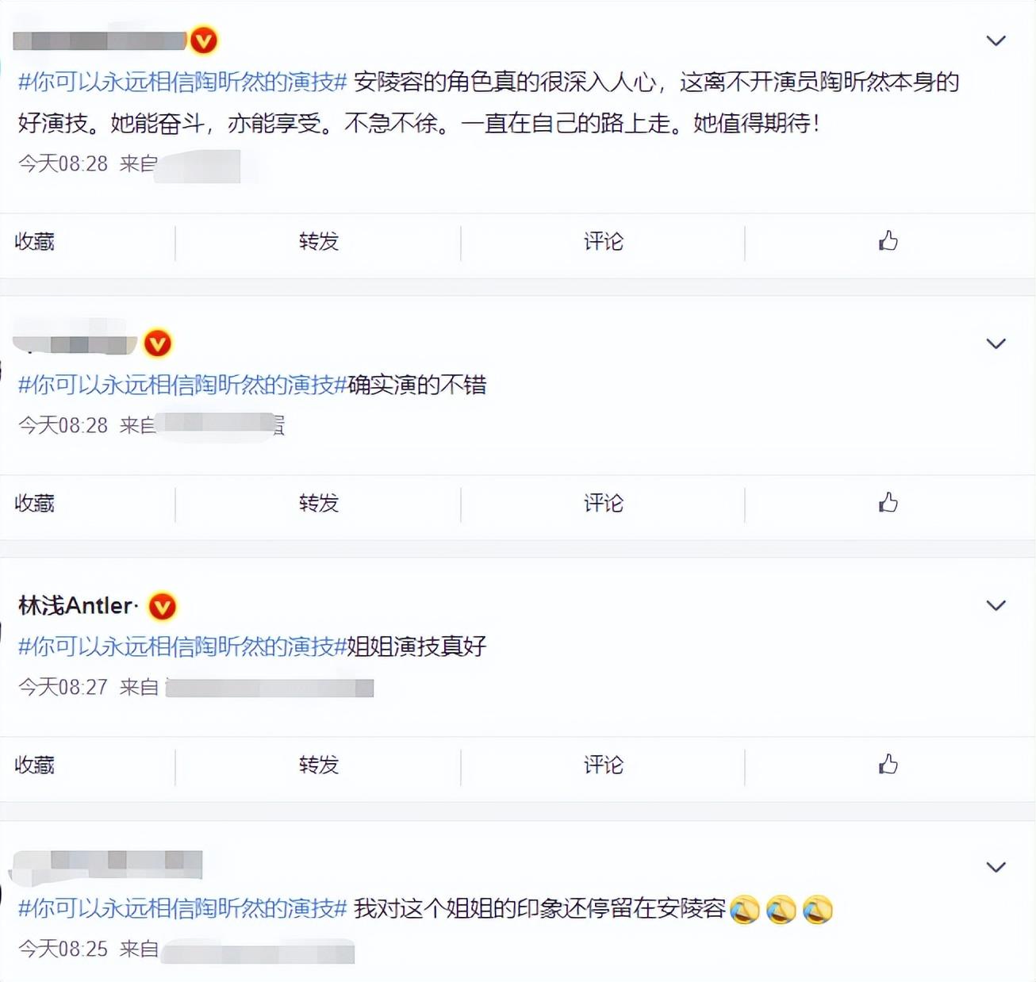Expand the chevron on the bottom post
This screenshot has height=982, width=1036.
[x=996, y=867]
